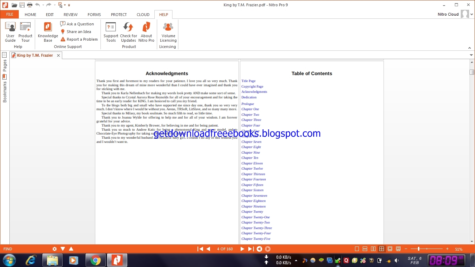Go forward to the next view
Image resolution: width=475 pixels, height=267 pixels.
(x=268, y=249)
